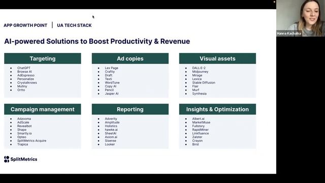The height and width of the screenshot is (183, 325).
Task: Click Jasper AI list item
Action: (x=112, y=94)
